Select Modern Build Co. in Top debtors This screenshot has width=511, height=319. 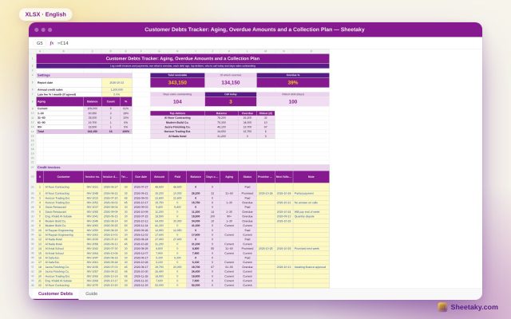click(177, 122)
